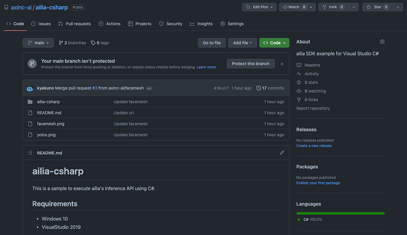The height and width of the screenshot is (235, 407).
Task: Open pull request #3 reference
Action: tap(94, 88)
